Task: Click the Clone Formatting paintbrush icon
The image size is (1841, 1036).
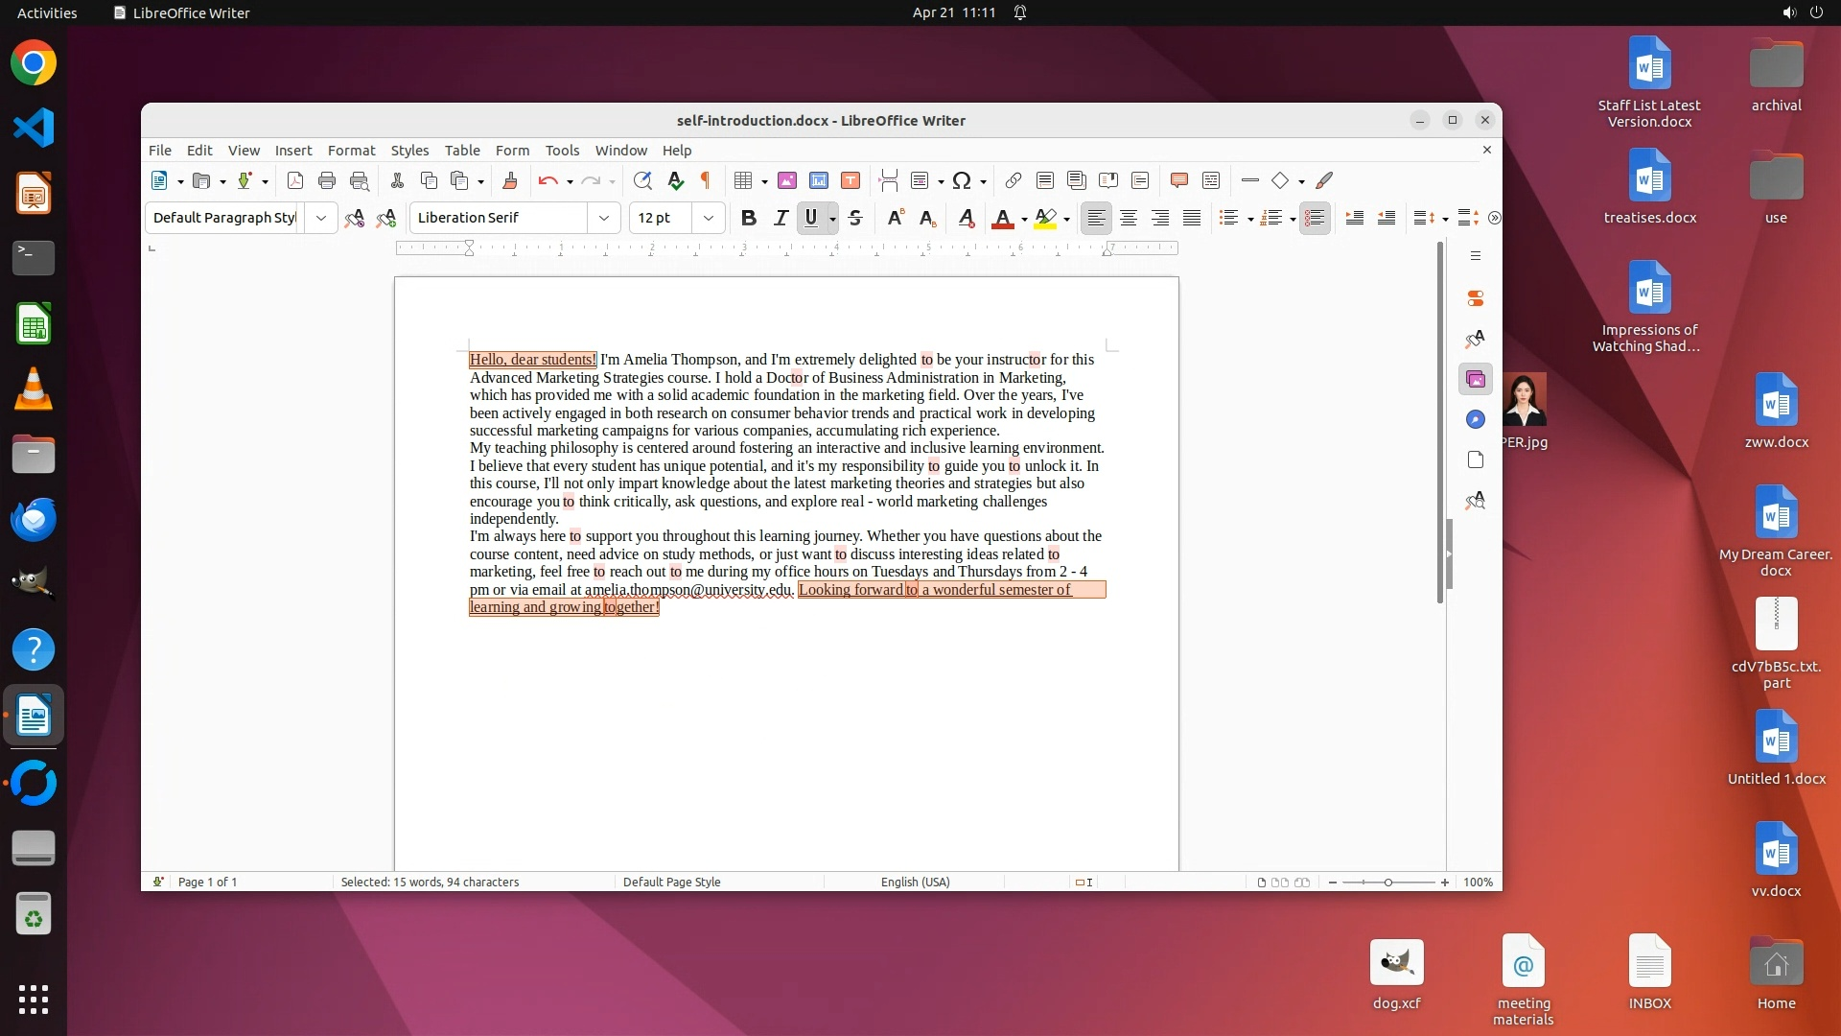Action: 510,180
